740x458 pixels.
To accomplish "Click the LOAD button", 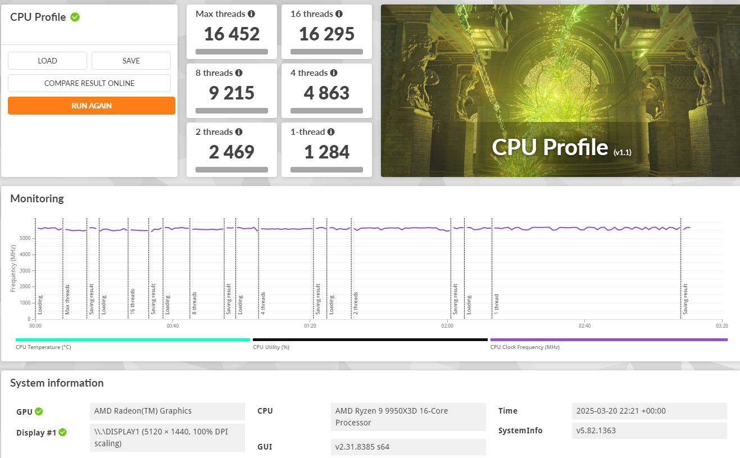I will click(x=47, y=61).
